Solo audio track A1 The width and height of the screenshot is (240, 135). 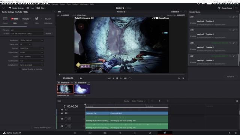tap(66, 119)
